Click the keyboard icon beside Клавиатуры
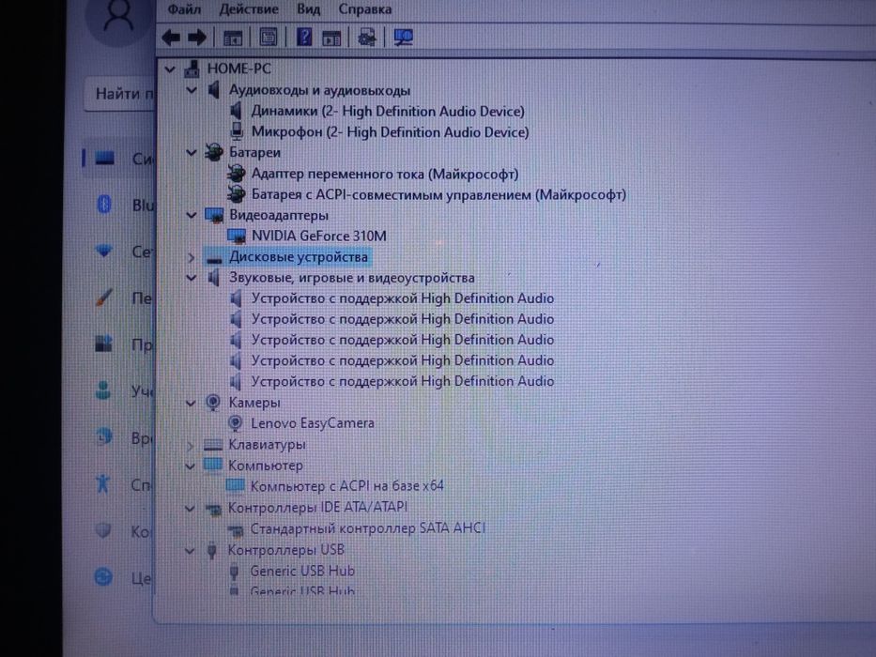The height and width of the screenshot is (657, 876). click(213, 445)
